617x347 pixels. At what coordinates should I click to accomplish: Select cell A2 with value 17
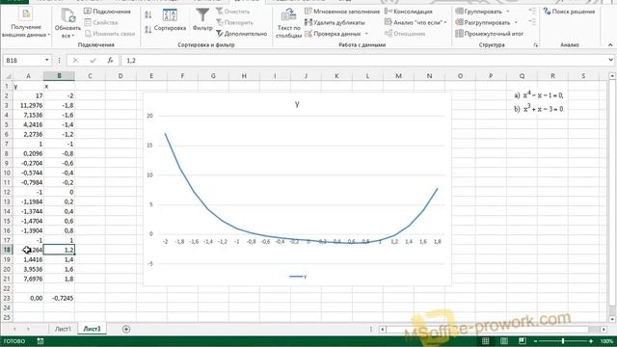28,95
